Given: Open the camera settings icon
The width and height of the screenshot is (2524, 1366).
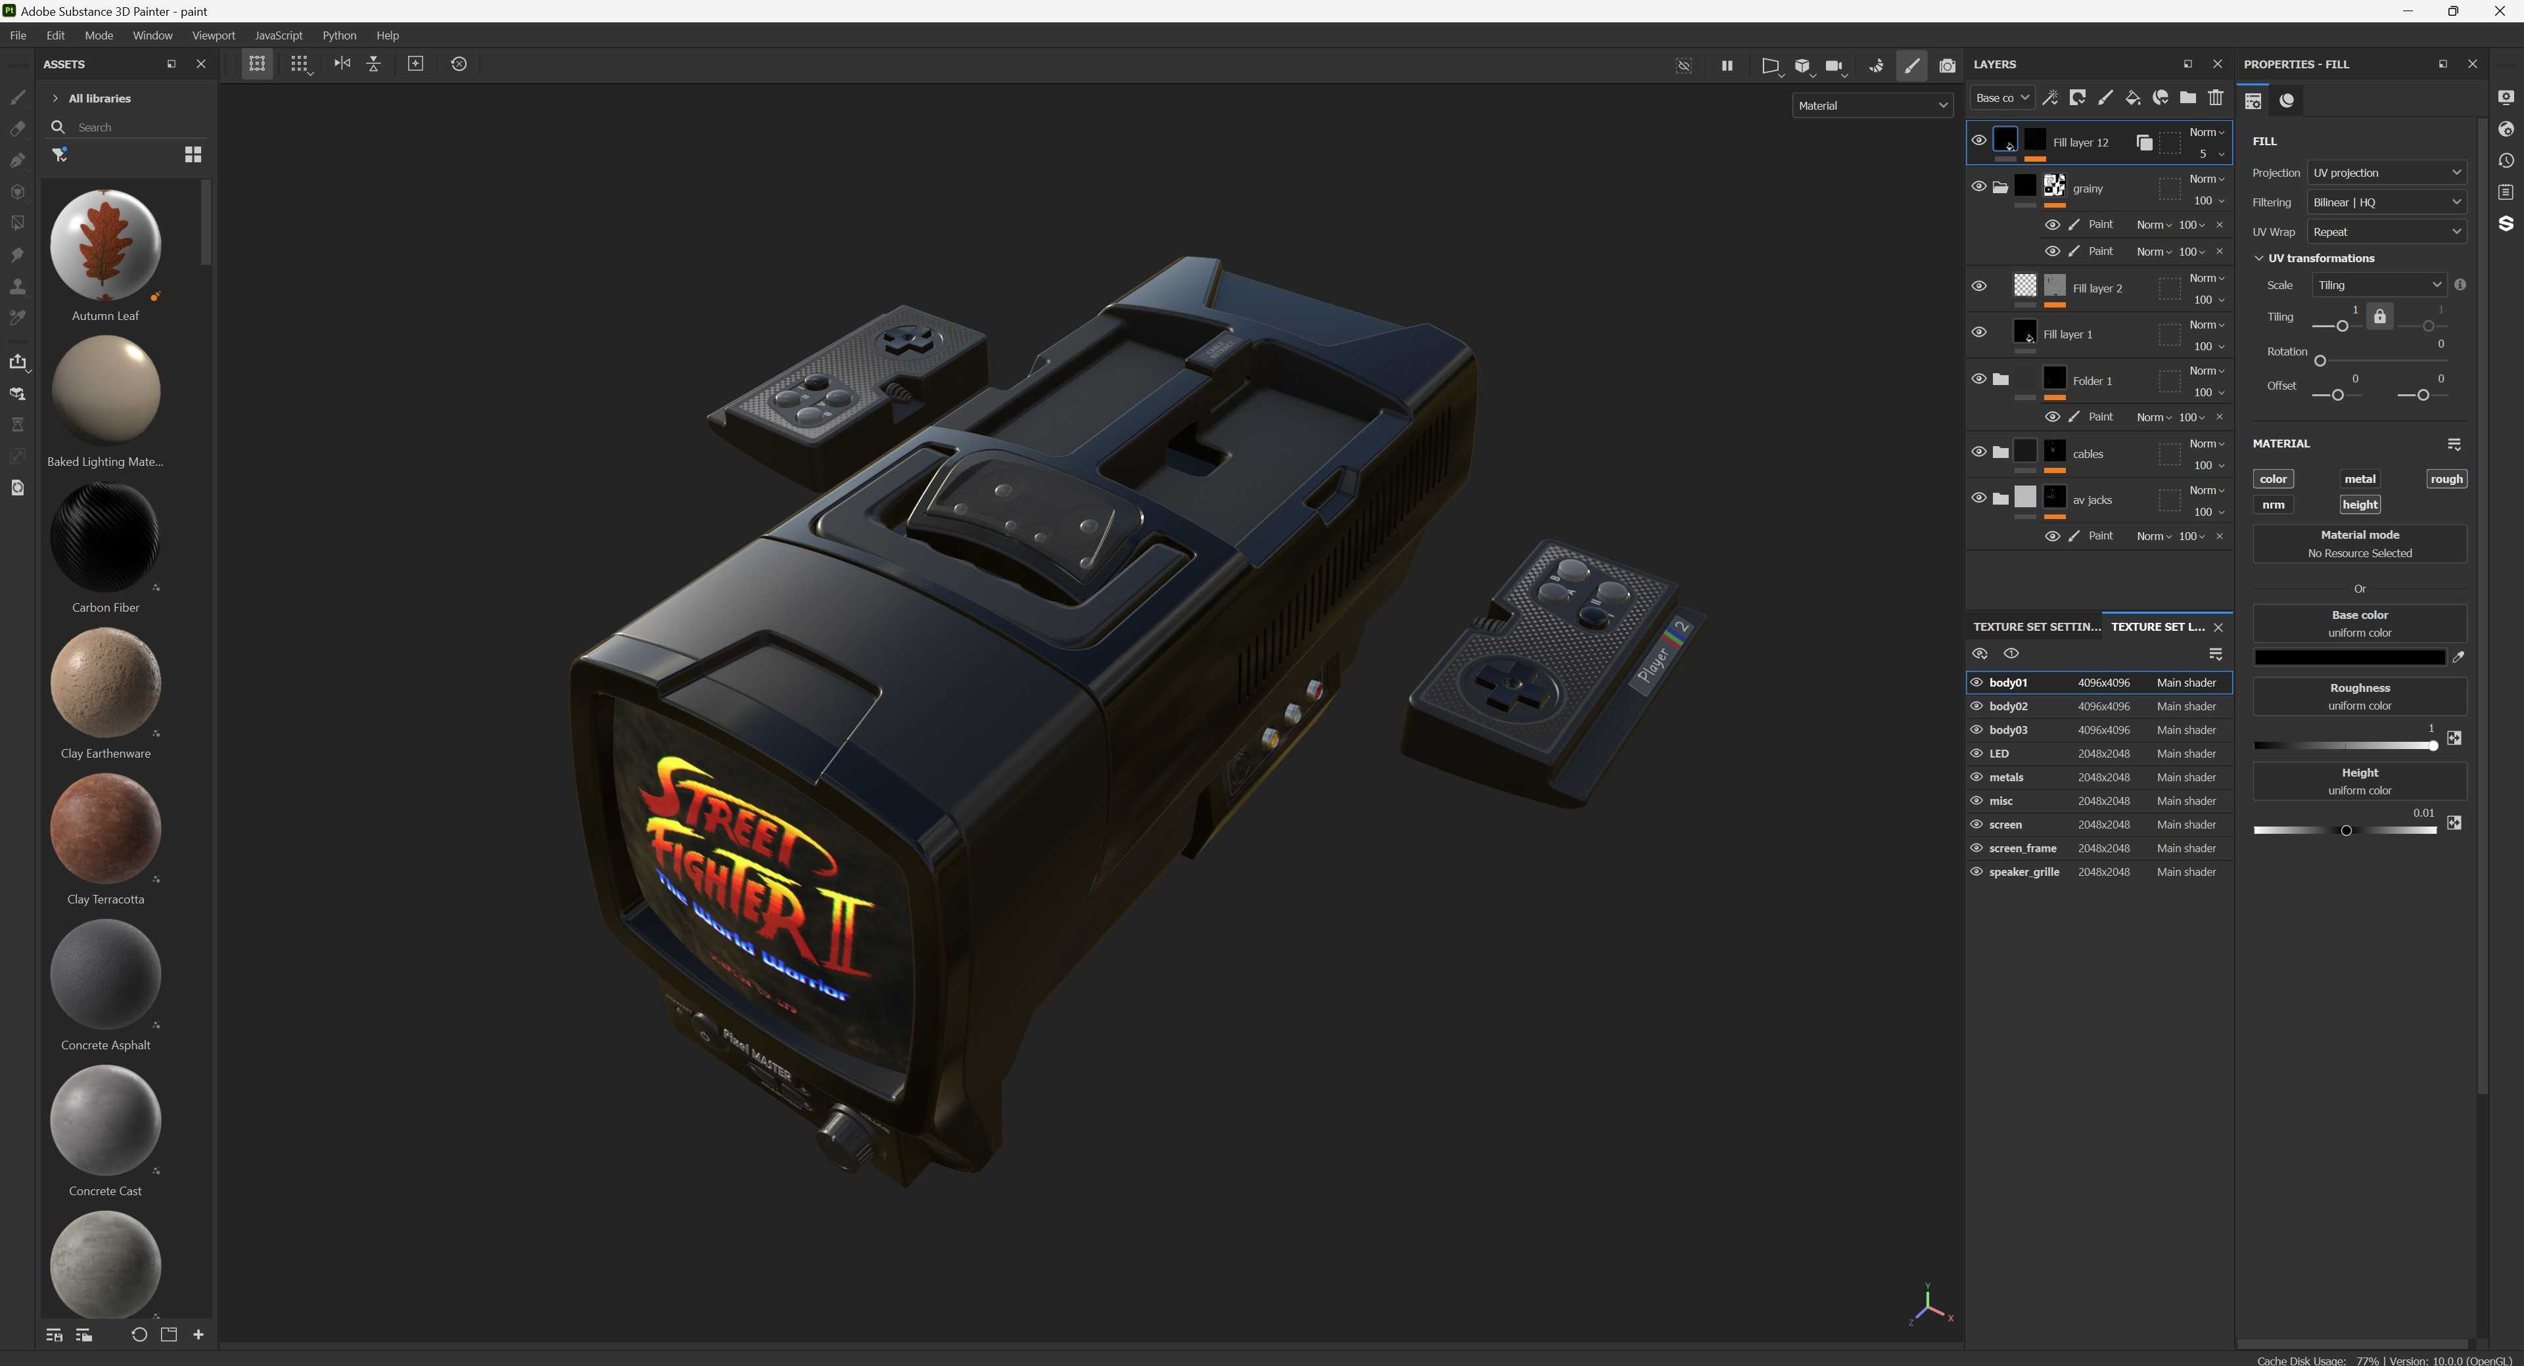Looking at the screenshot, I should click(x=1835, y=66).
